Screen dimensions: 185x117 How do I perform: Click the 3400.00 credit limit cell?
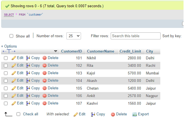134,66
